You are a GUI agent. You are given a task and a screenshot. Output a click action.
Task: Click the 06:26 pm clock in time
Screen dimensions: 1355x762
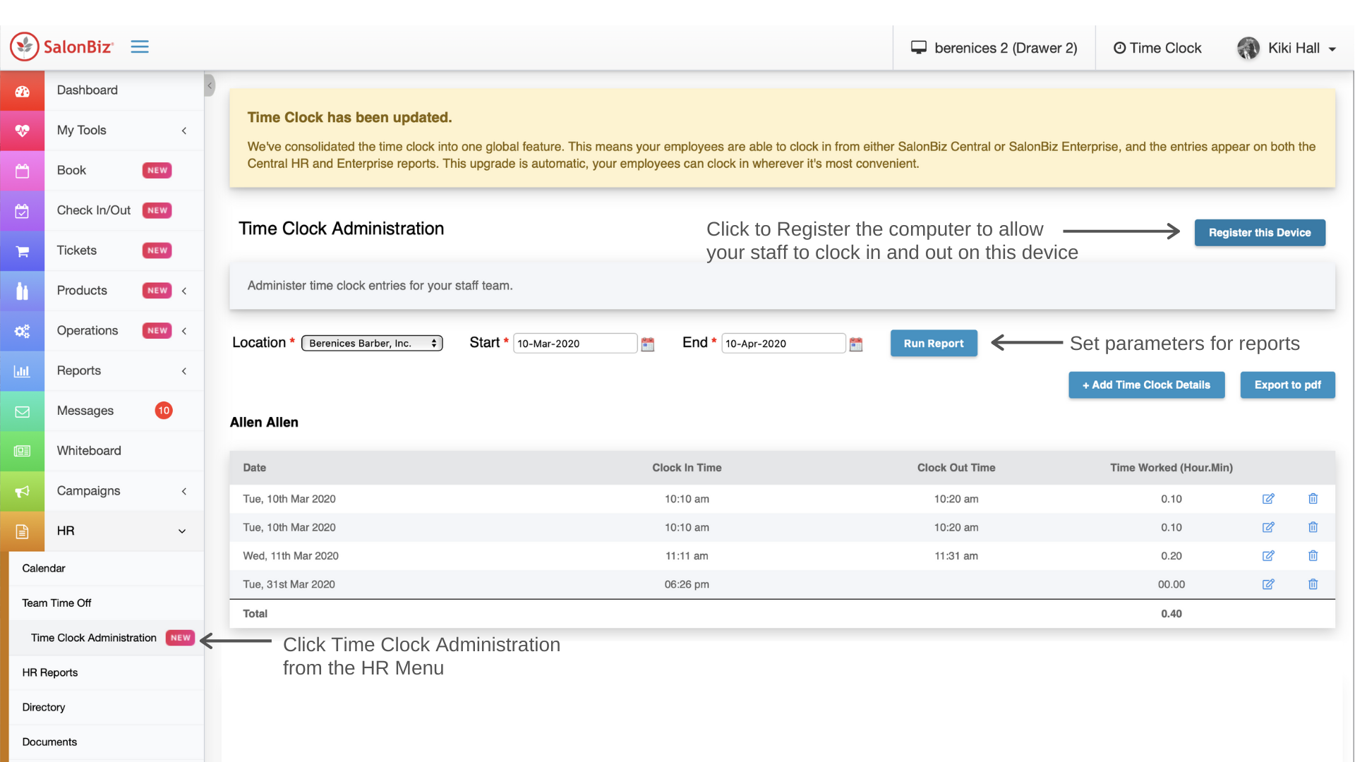tap(687, 584)
